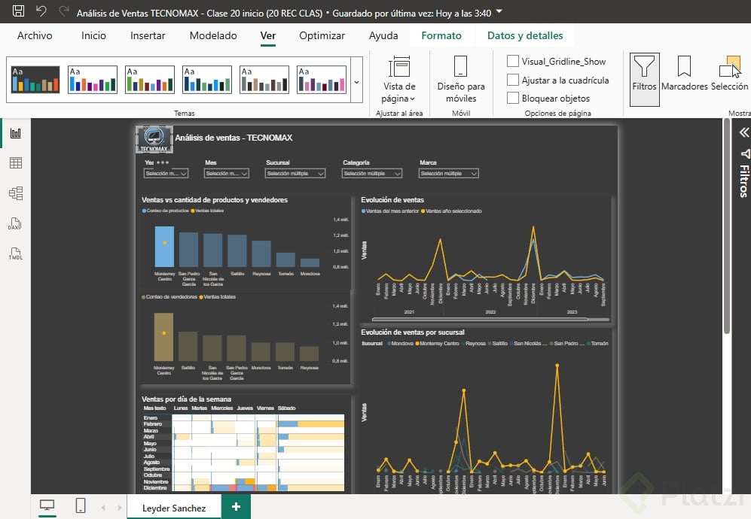
Task: Open Vista de página dropdown
Action: (399, 80)
